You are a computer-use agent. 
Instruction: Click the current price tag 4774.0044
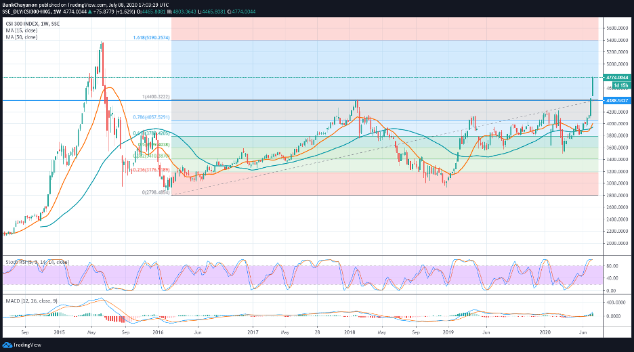[x=616, y=78]
